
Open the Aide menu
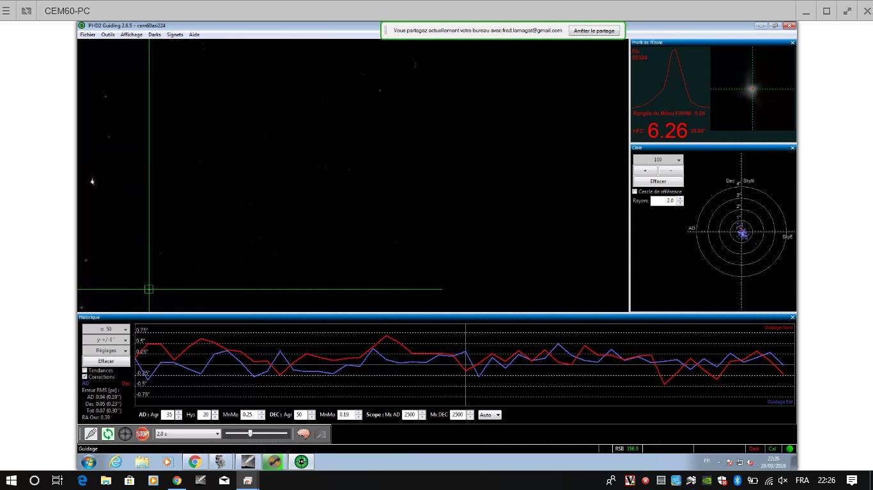click(x=194, y=34)
